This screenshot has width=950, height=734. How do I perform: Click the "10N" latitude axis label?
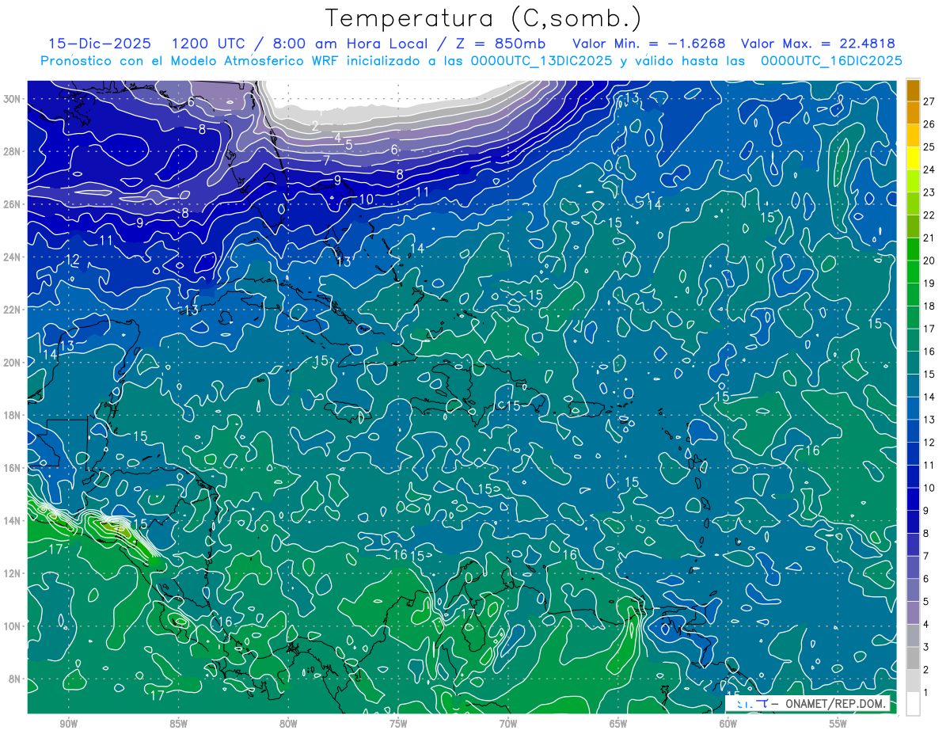[13, 626]
